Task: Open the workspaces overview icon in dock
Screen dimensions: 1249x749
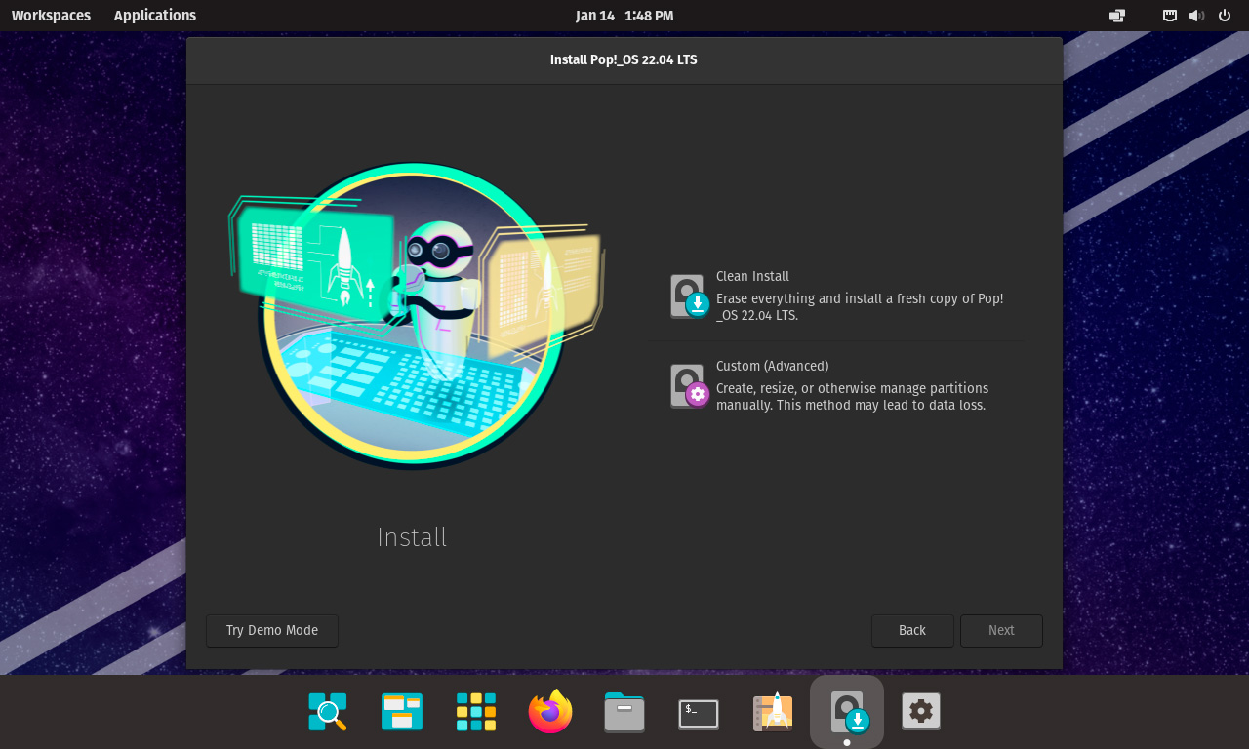Action: click(402, 712)
